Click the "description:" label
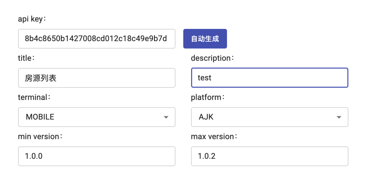This screenshot has height=170, width=368. pos(212,58)
